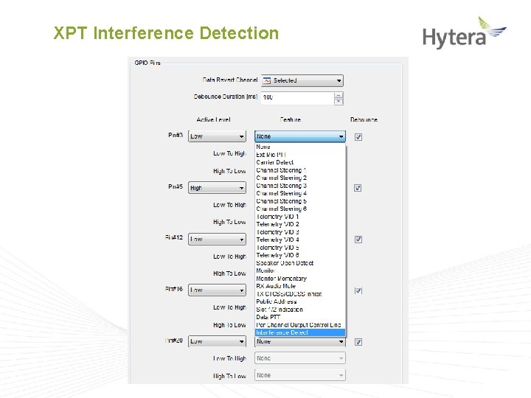Image resolution: width=531 pixels, height=398 pixels.
Task: Choose Channel Steering 3 option
Action: (x=299, y=186)
